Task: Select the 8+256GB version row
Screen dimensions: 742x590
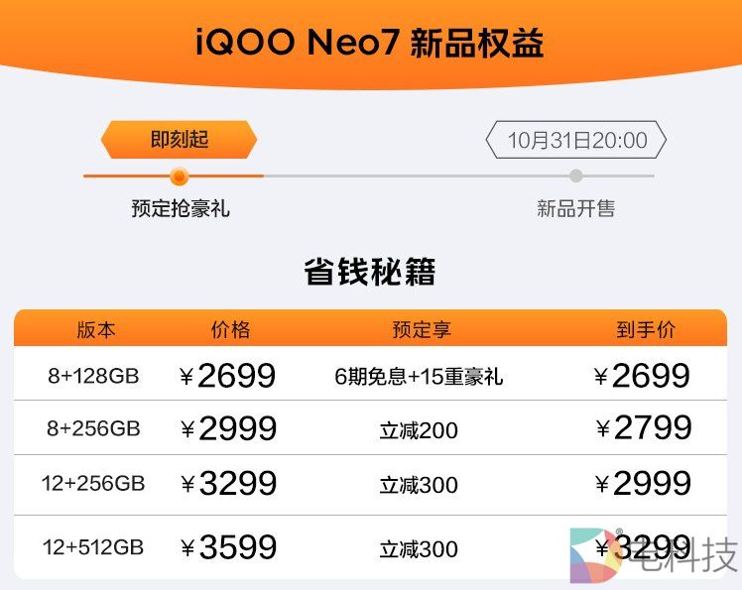Action: pos(93,428)
